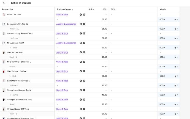
Task: Click the Product Category column header
Action: click(65, 9)
